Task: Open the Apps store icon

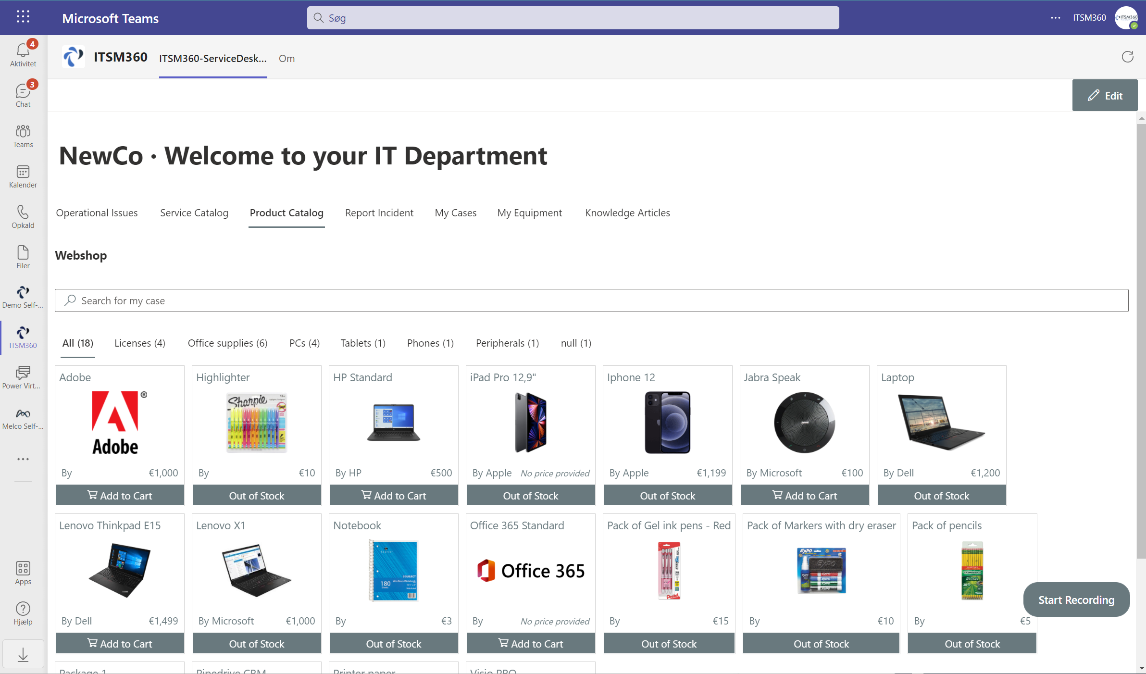Action: (x=23, y=573)
